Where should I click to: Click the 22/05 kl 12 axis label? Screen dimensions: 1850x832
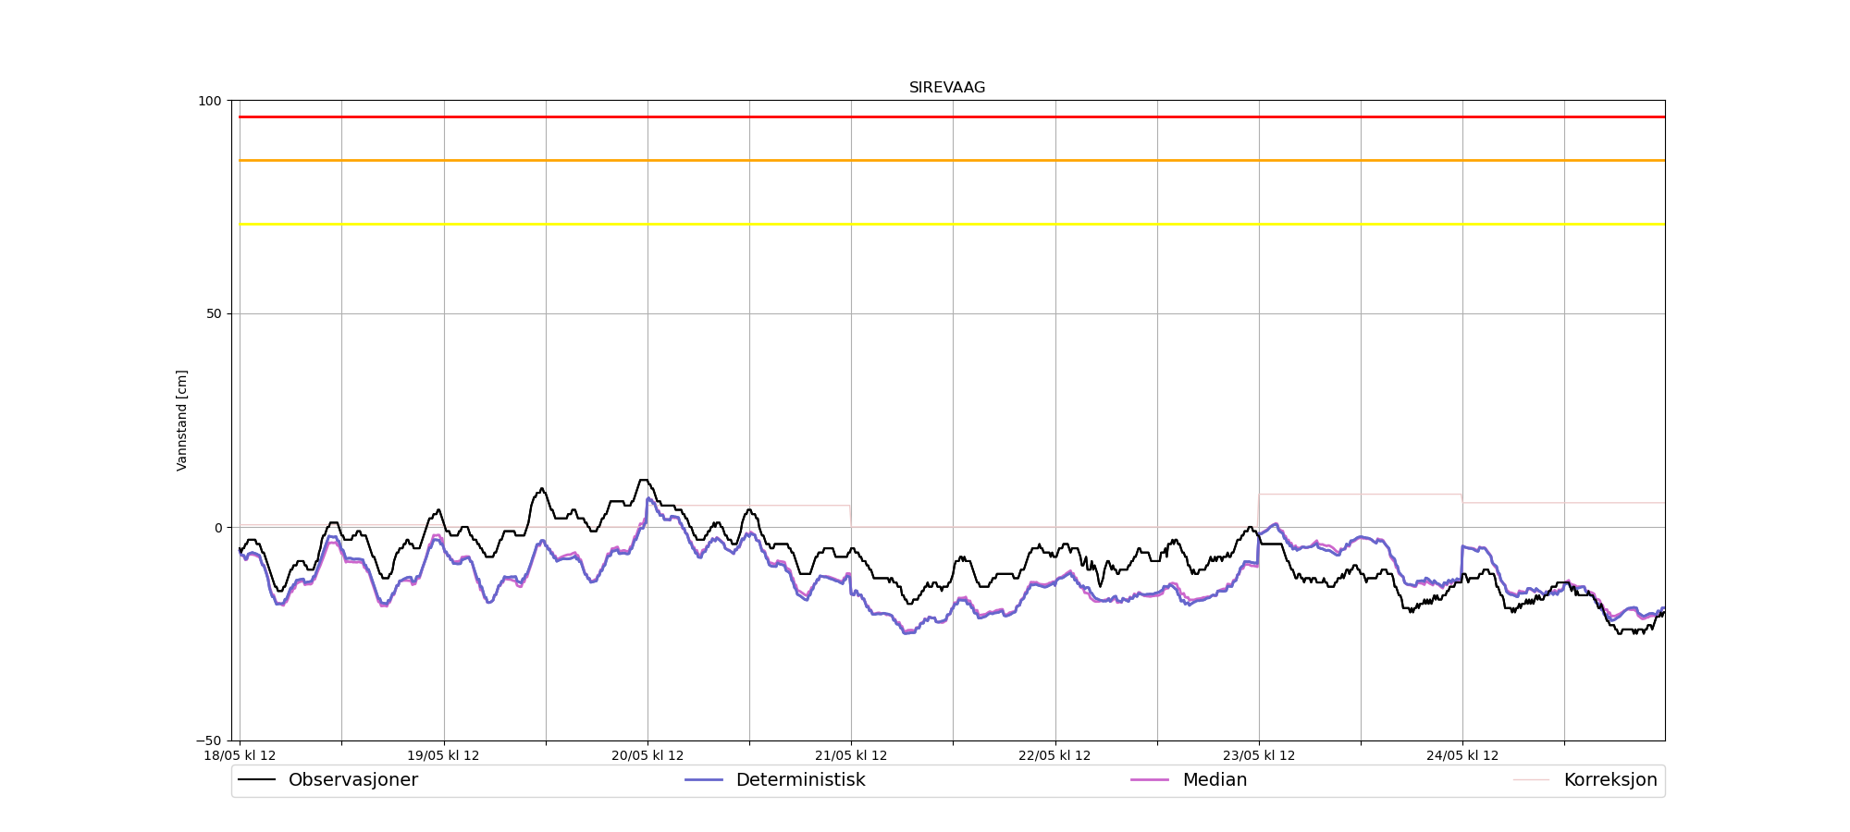(1054, 755)
